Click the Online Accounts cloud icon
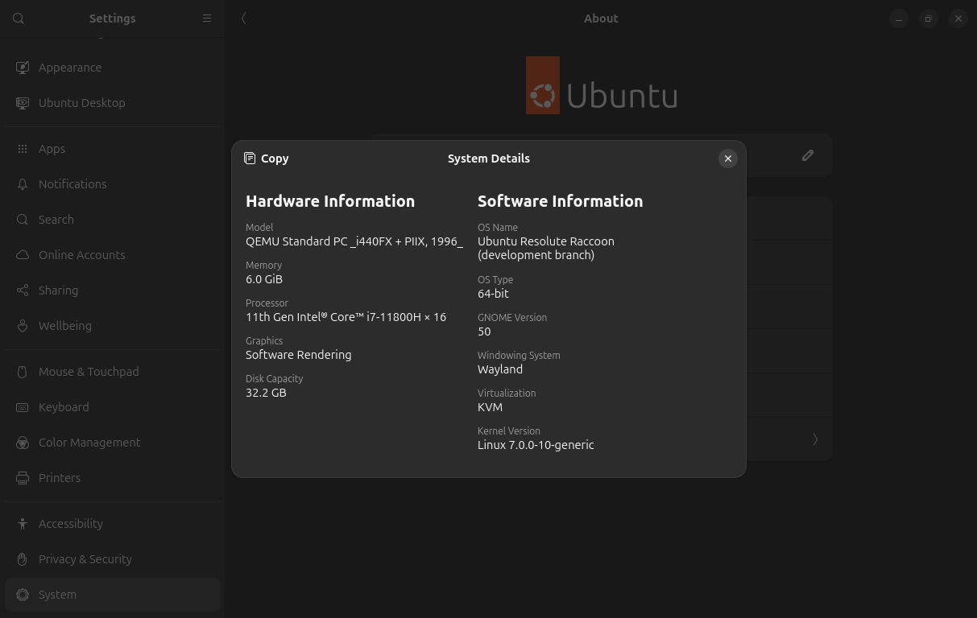This screenshot has height=618, width=977. coord(23,255)
